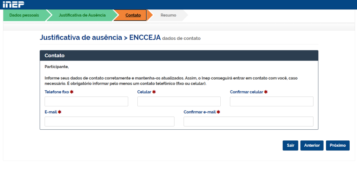Select the asterisk next to Confirmar e-mail
357x179 pixels.
218,112
